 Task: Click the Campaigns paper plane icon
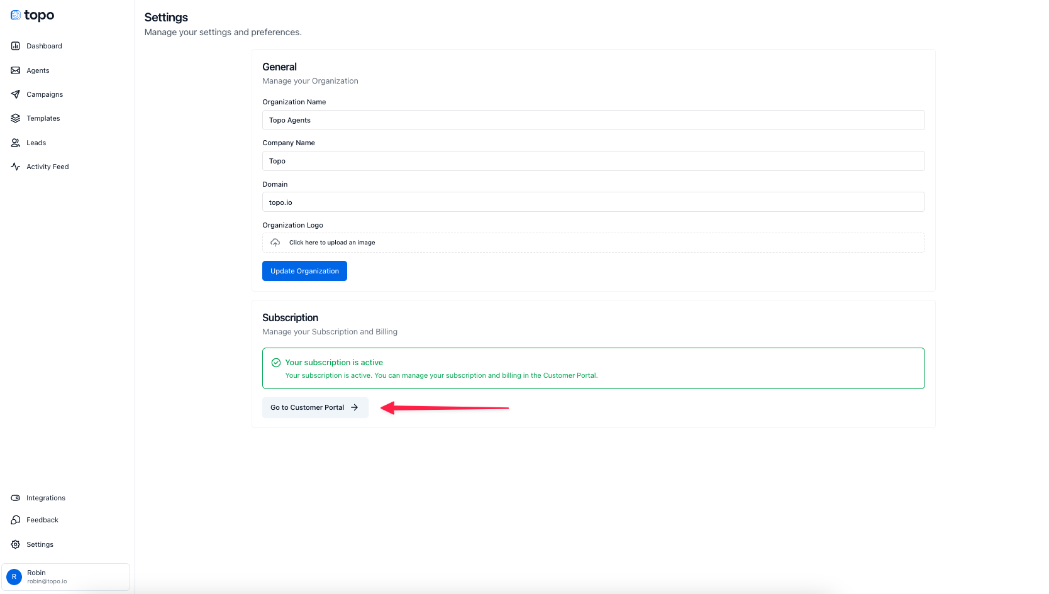[x=16, y=94]
